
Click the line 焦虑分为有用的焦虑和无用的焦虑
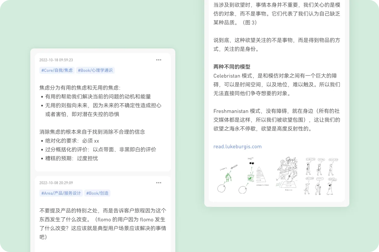pyautogui.click(x=80, y=88)
